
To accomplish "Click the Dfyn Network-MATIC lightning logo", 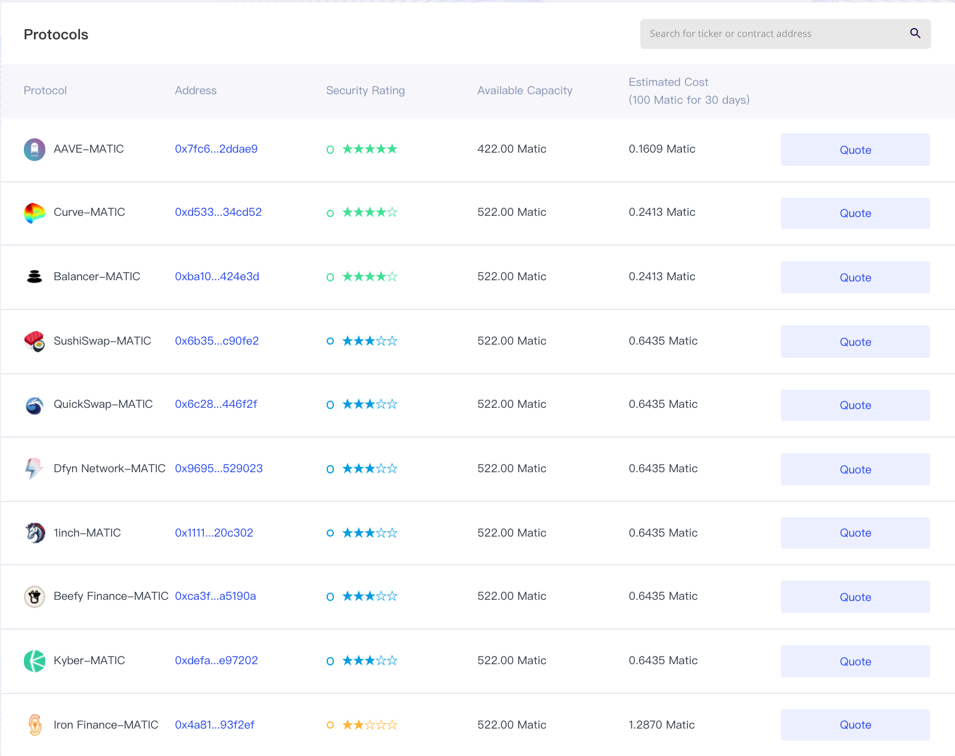I will tap(34, 469).
